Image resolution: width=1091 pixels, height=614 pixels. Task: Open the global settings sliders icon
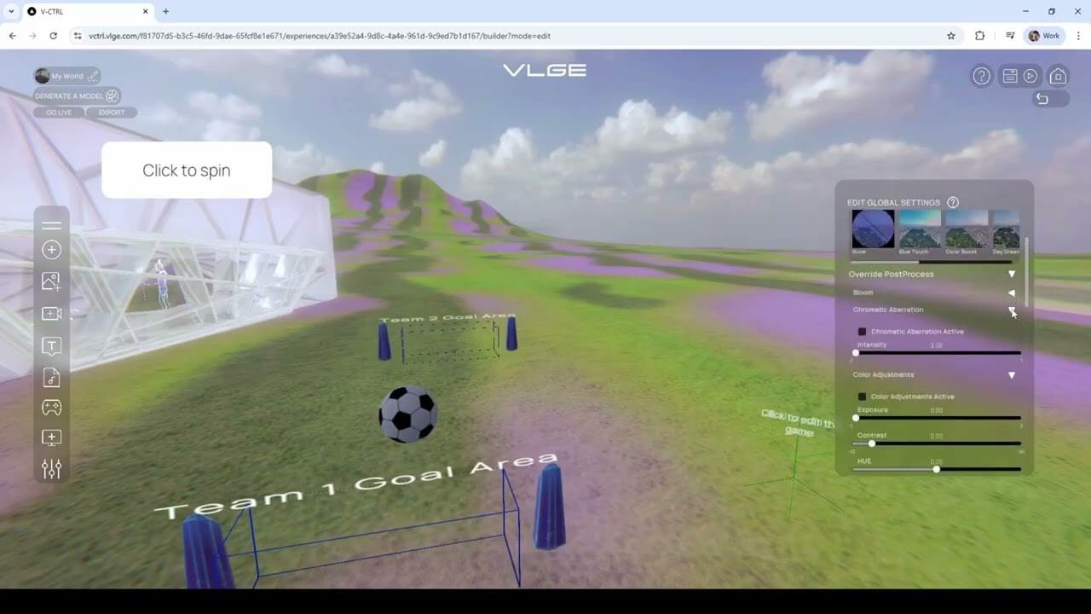(51, 468)
